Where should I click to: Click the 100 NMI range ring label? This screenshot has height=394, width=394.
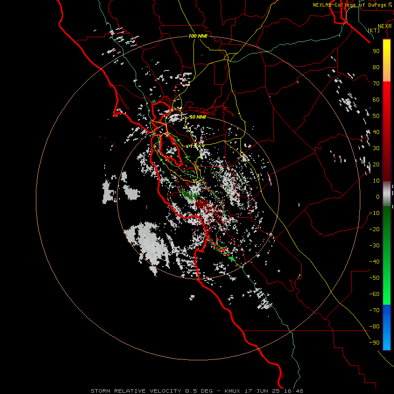coord(198,36)
